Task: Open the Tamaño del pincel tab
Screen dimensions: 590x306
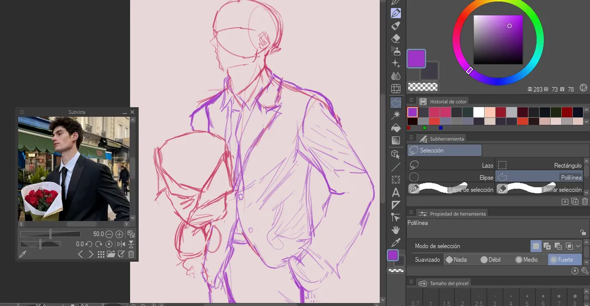Action: pos(444,283)
